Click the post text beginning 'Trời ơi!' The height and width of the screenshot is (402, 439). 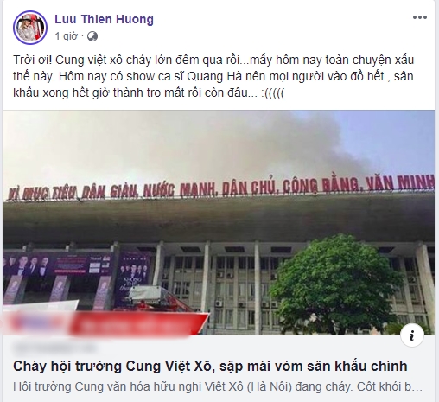[x=213, y=76]
